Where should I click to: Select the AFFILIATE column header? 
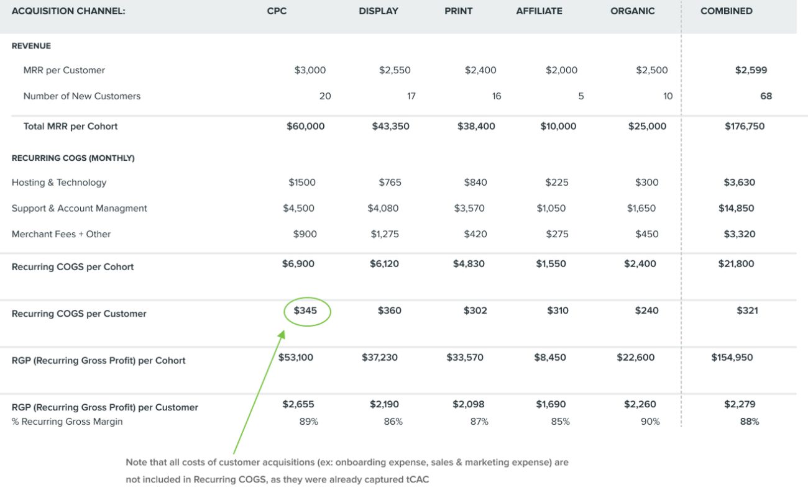[539, 11]
